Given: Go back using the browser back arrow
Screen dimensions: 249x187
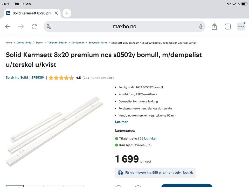Looking at the screenshot, I should click(8, 26).
